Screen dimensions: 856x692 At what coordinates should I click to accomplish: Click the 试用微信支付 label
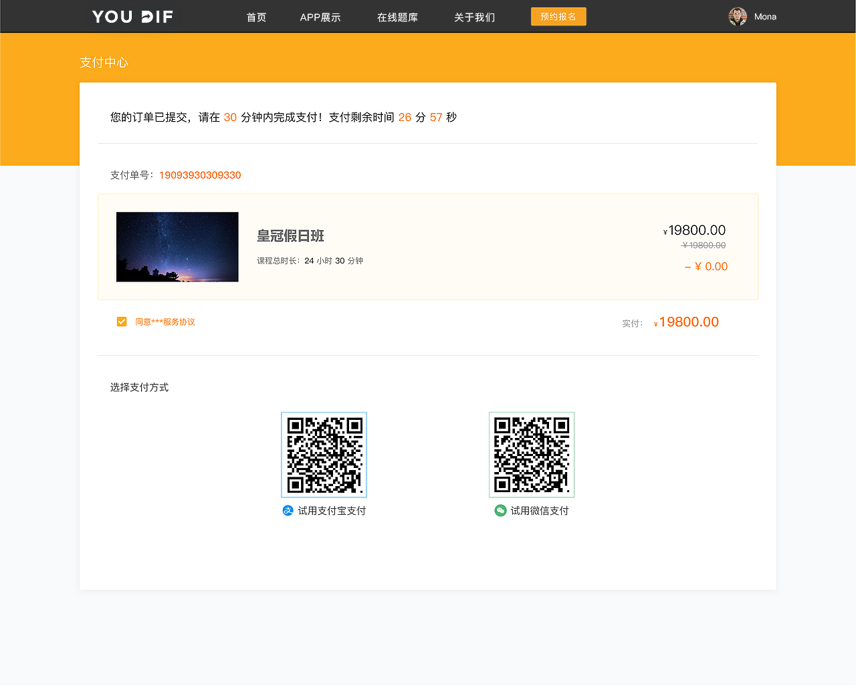click(540, 510)
